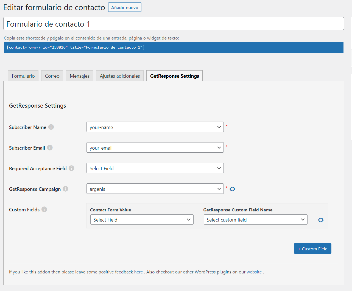Open the Contact Form Value dropdown
This screenshot has width=352, height=291.
point(142,219)
